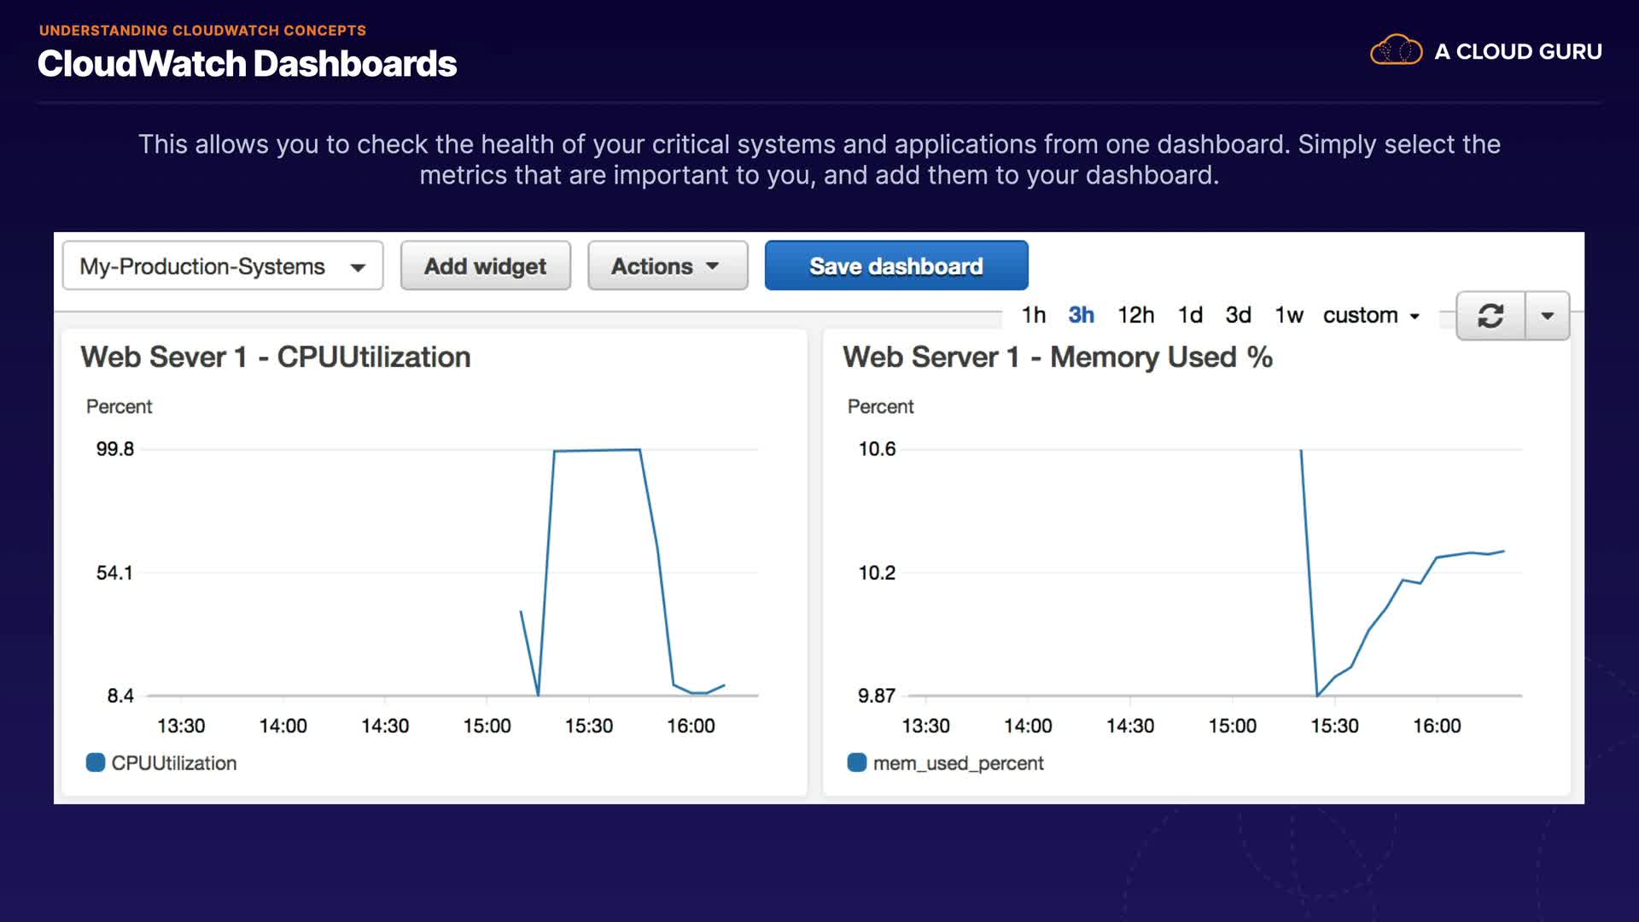This screenshot has width=1639, height=922.
Task: Click the CPUUtilization legend color swatch
Action: point(95,762)
